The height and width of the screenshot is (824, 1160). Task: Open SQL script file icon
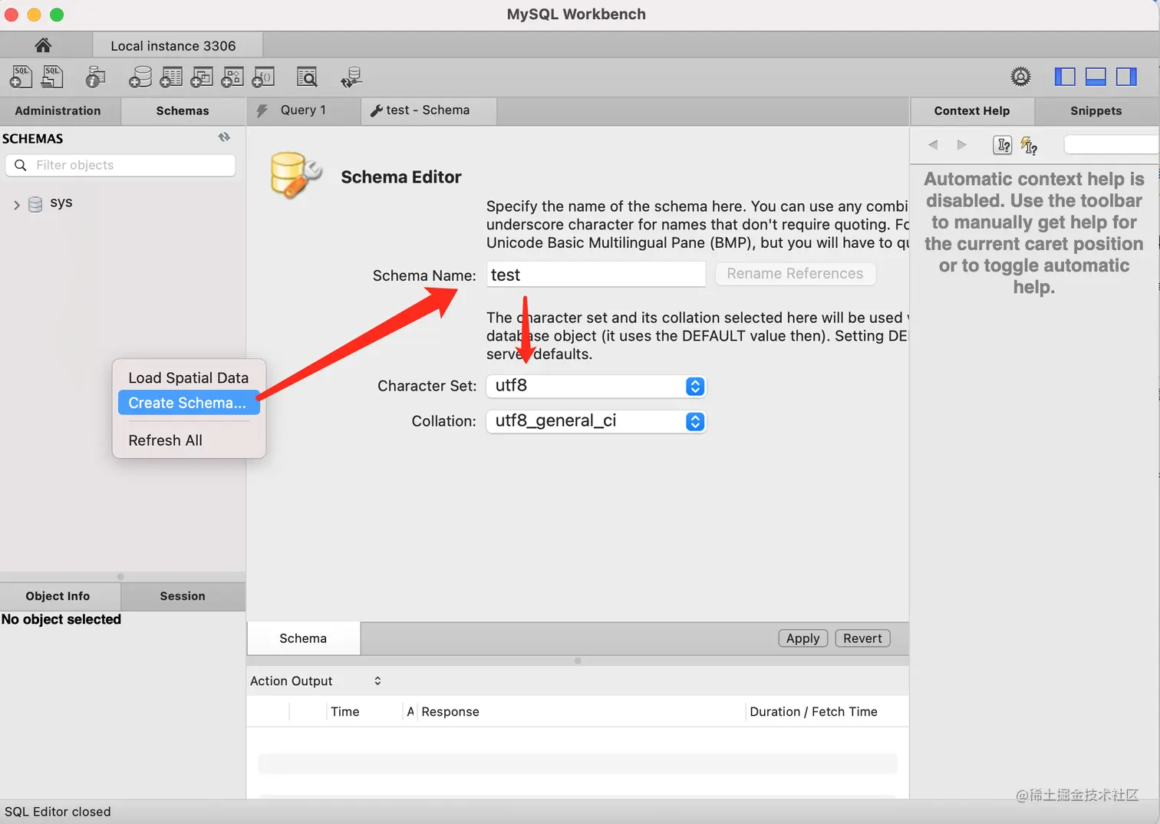[x=52, y=77]
